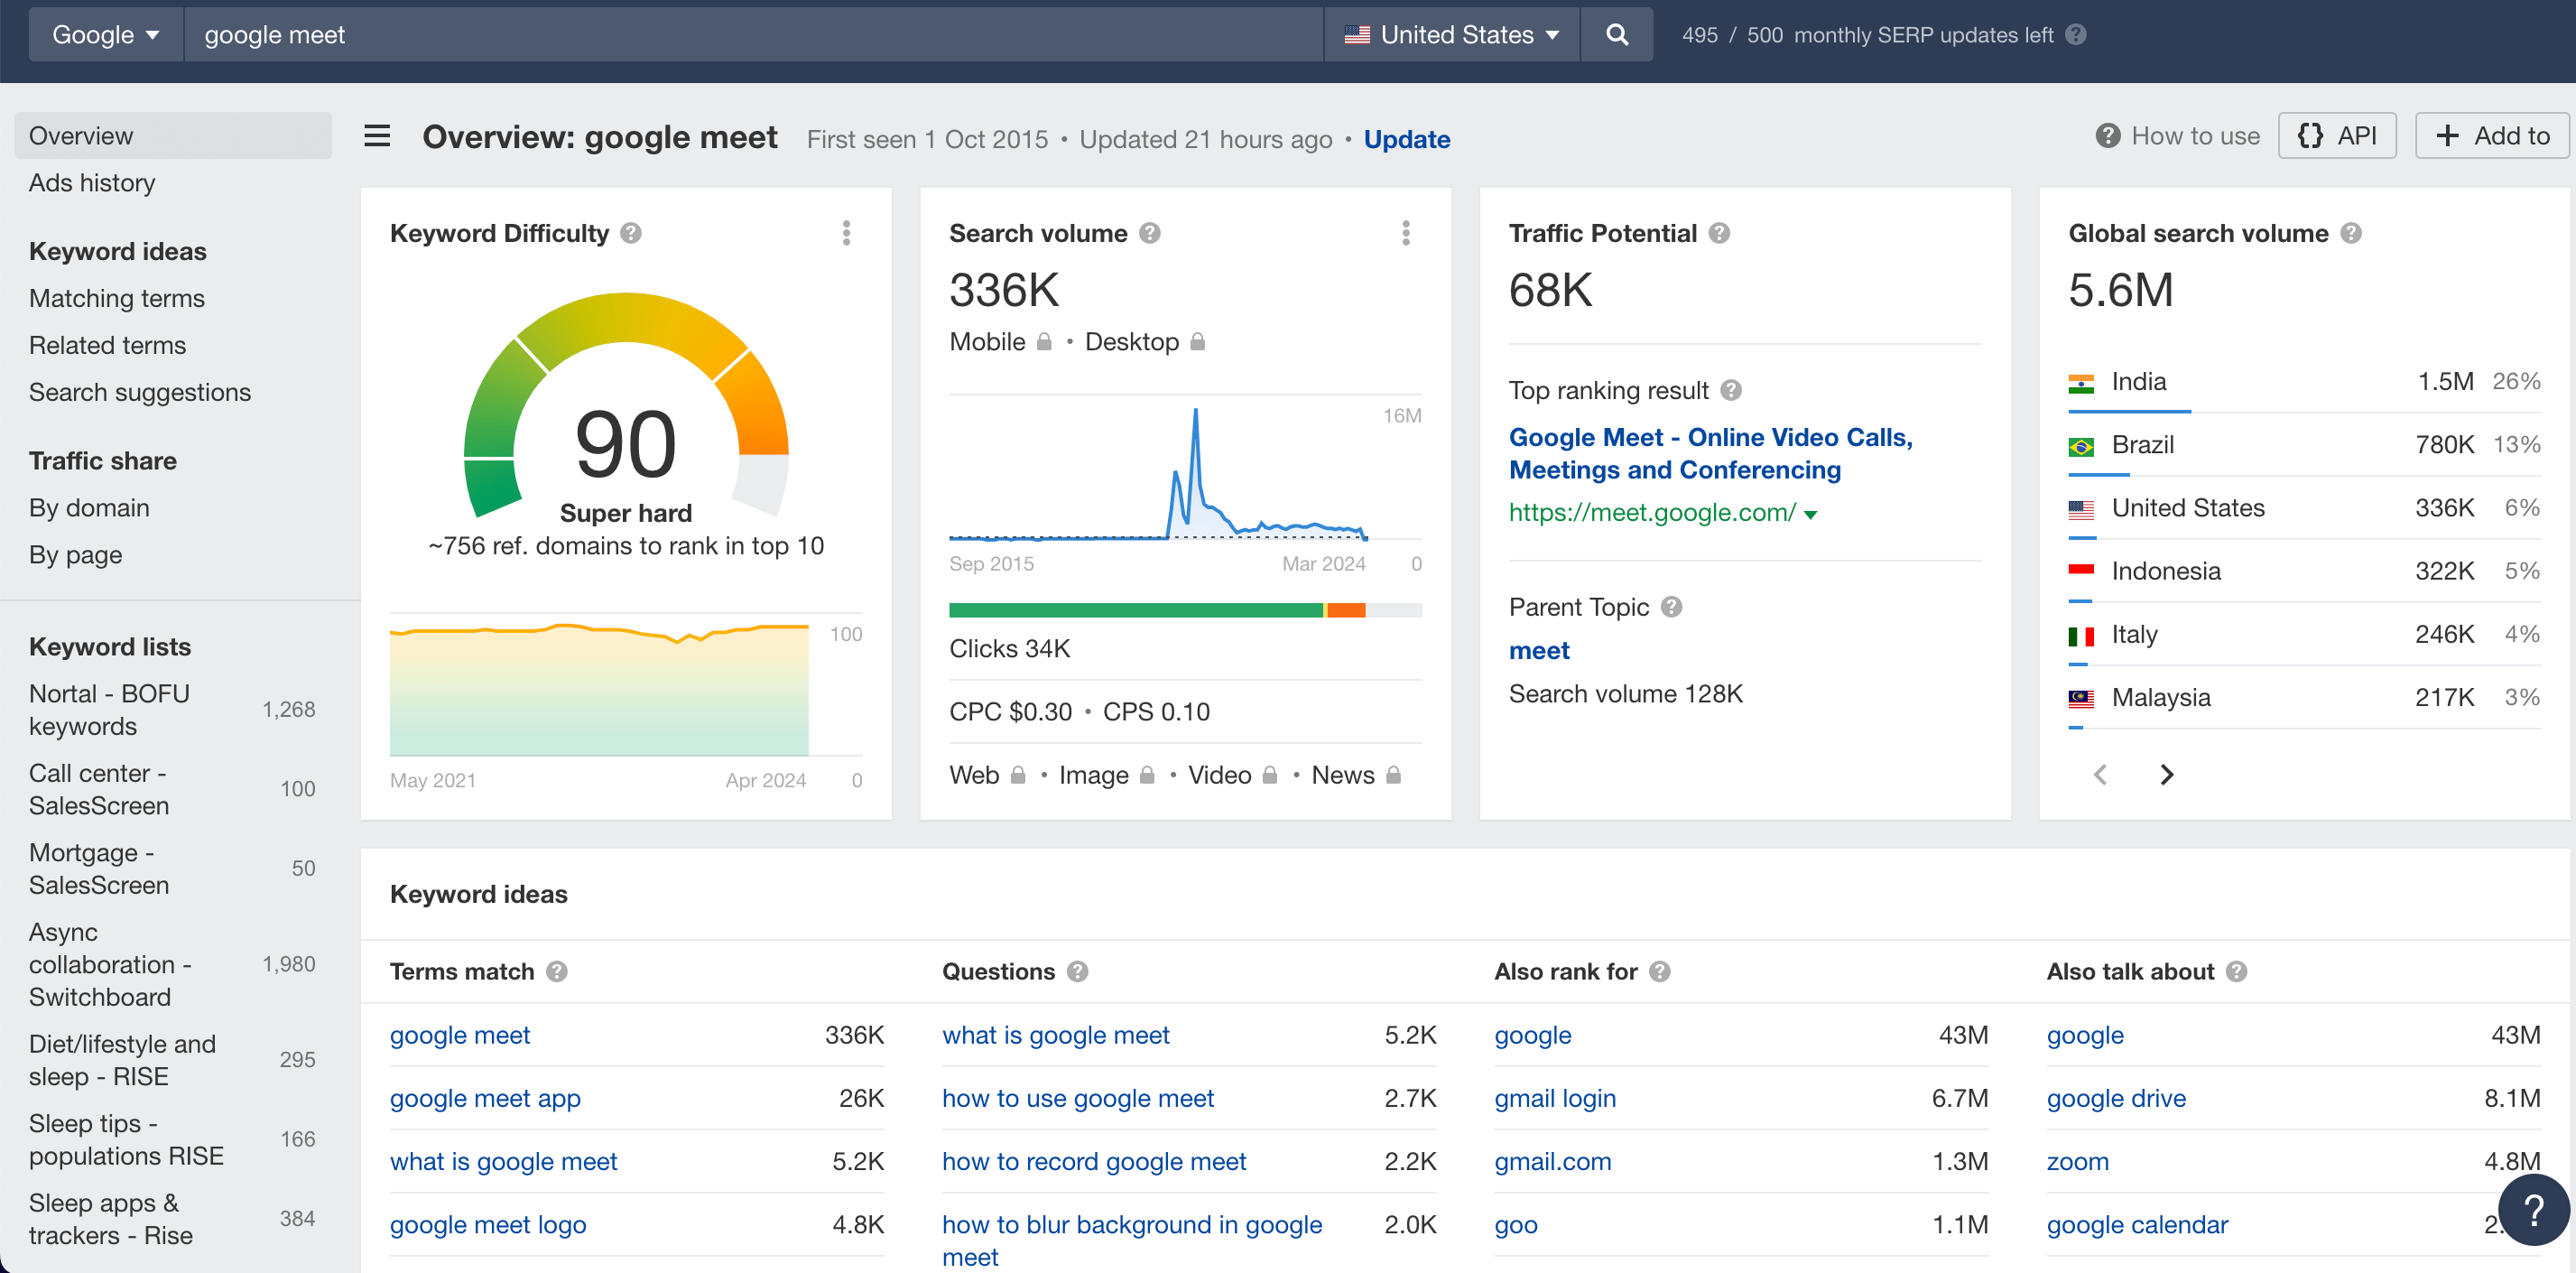This screenshot has height=1273, width=2576.
Task: Open the meet parent topic link
Action: coord(1539,651)
